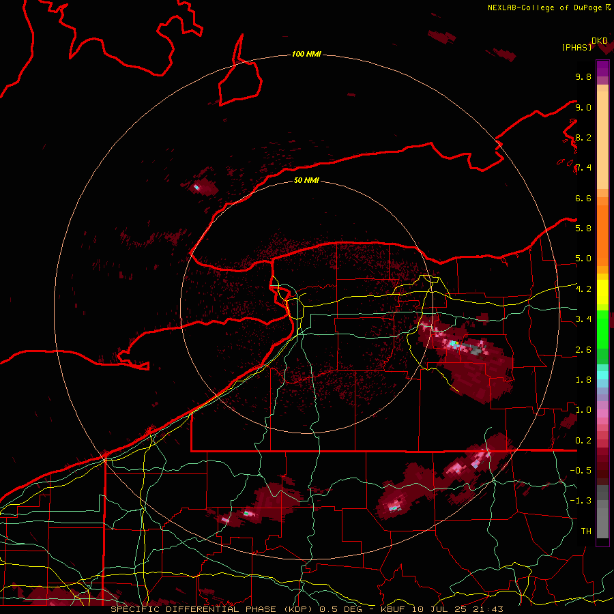Image resolution: width=614 pixels, height=614 pixels.
Task: Click the KBUF station identifier in caption
Action: tap(394, 609)
